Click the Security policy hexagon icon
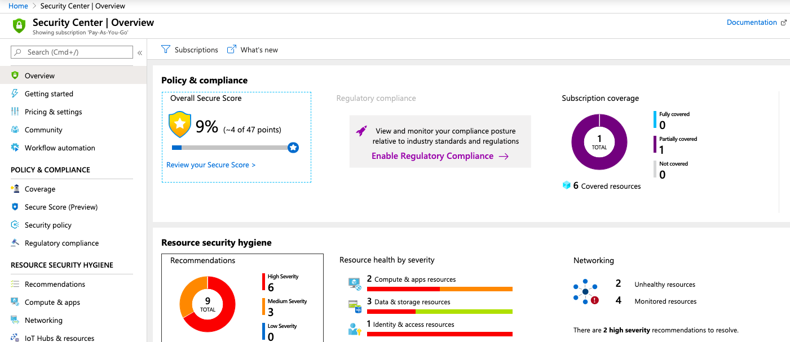The height and width of the screenshot is (342, 790). pyautogui.click(x=15, y=225)
